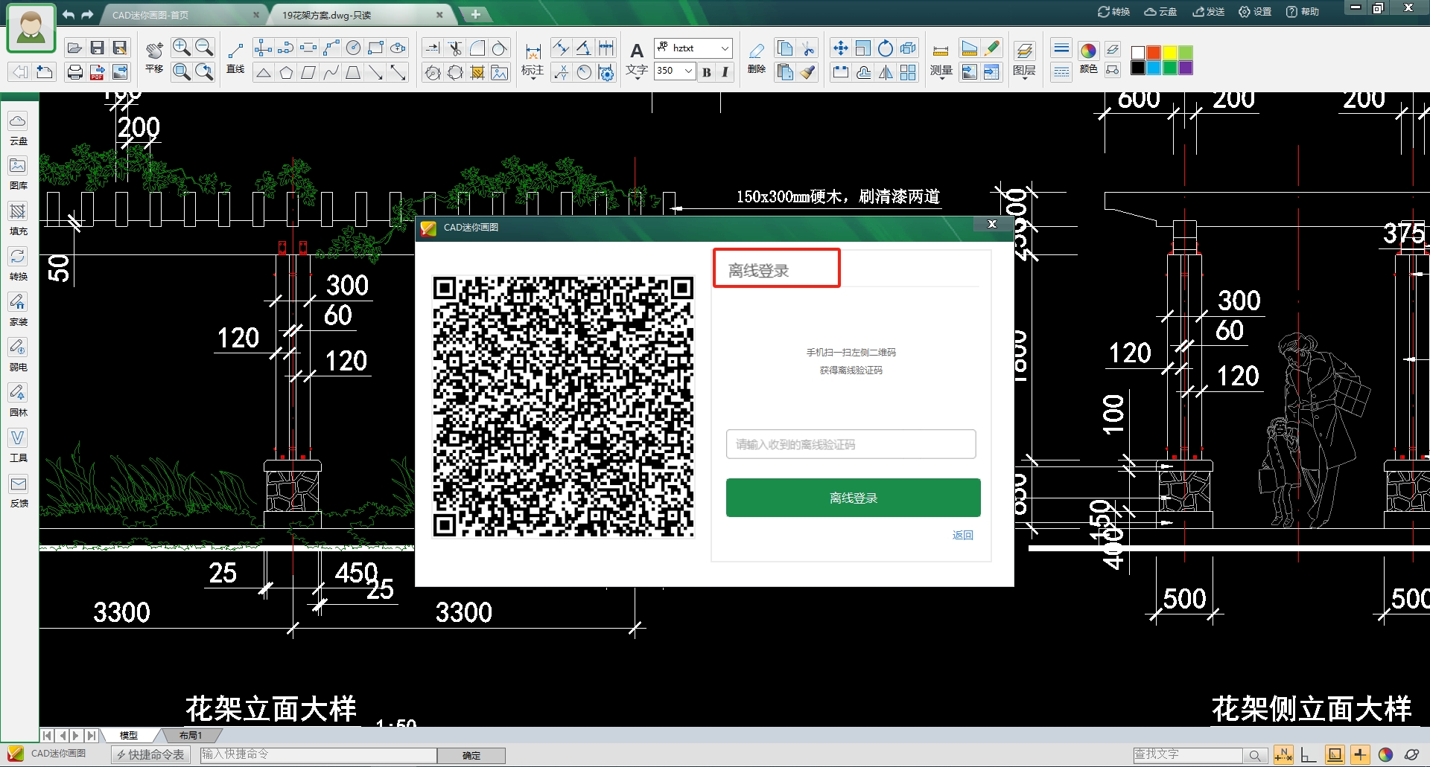Select the Rotate tool

coord(886,48)
